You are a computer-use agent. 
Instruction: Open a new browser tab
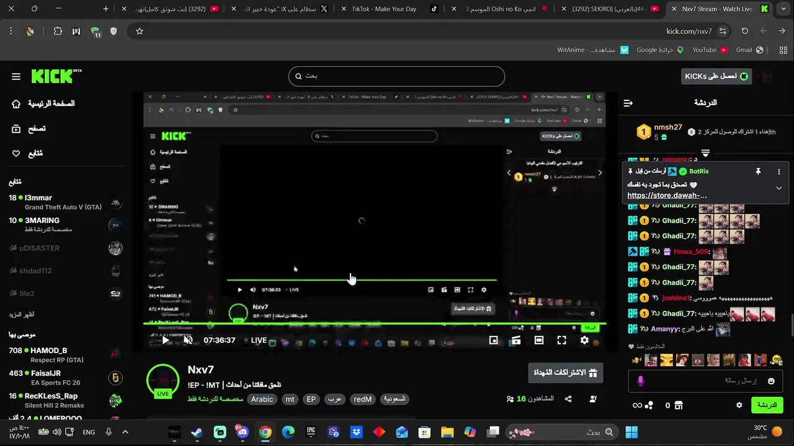[106, 9]
